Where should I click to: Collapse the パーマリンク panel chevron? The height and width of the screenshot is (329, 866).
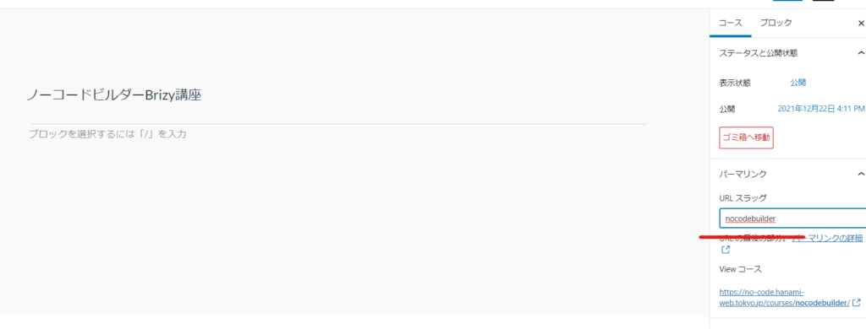click(x=860, y=174)
